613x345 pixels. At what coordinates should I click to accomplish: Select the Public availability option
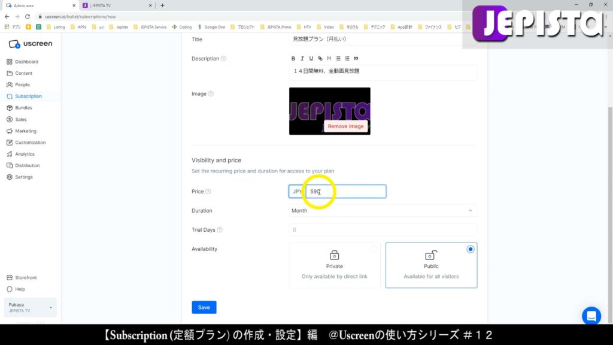431,265
